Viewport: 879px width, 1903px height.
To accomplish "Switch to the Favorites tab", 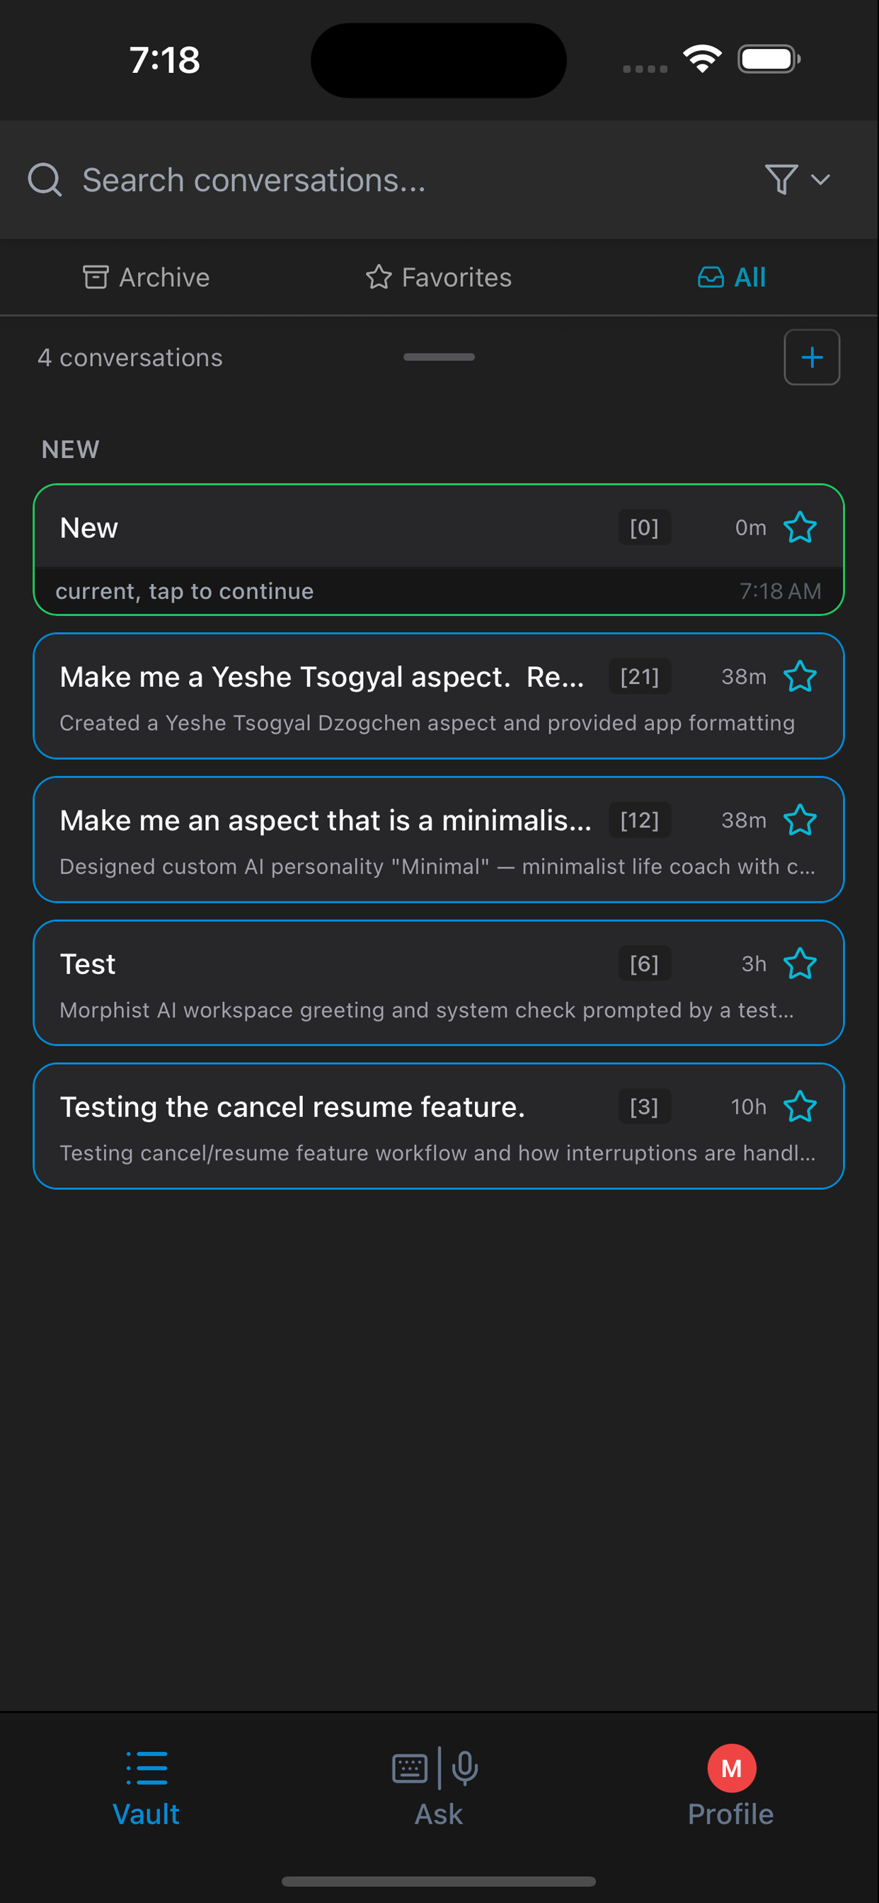I will [x=439, y=278].
